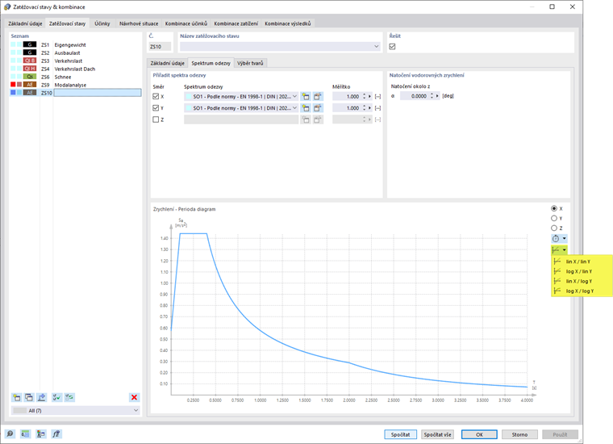The width and height of the screenshot is (613, 444).
Task: Click the stopwatch period display icon
Action: tap(556, 239)
